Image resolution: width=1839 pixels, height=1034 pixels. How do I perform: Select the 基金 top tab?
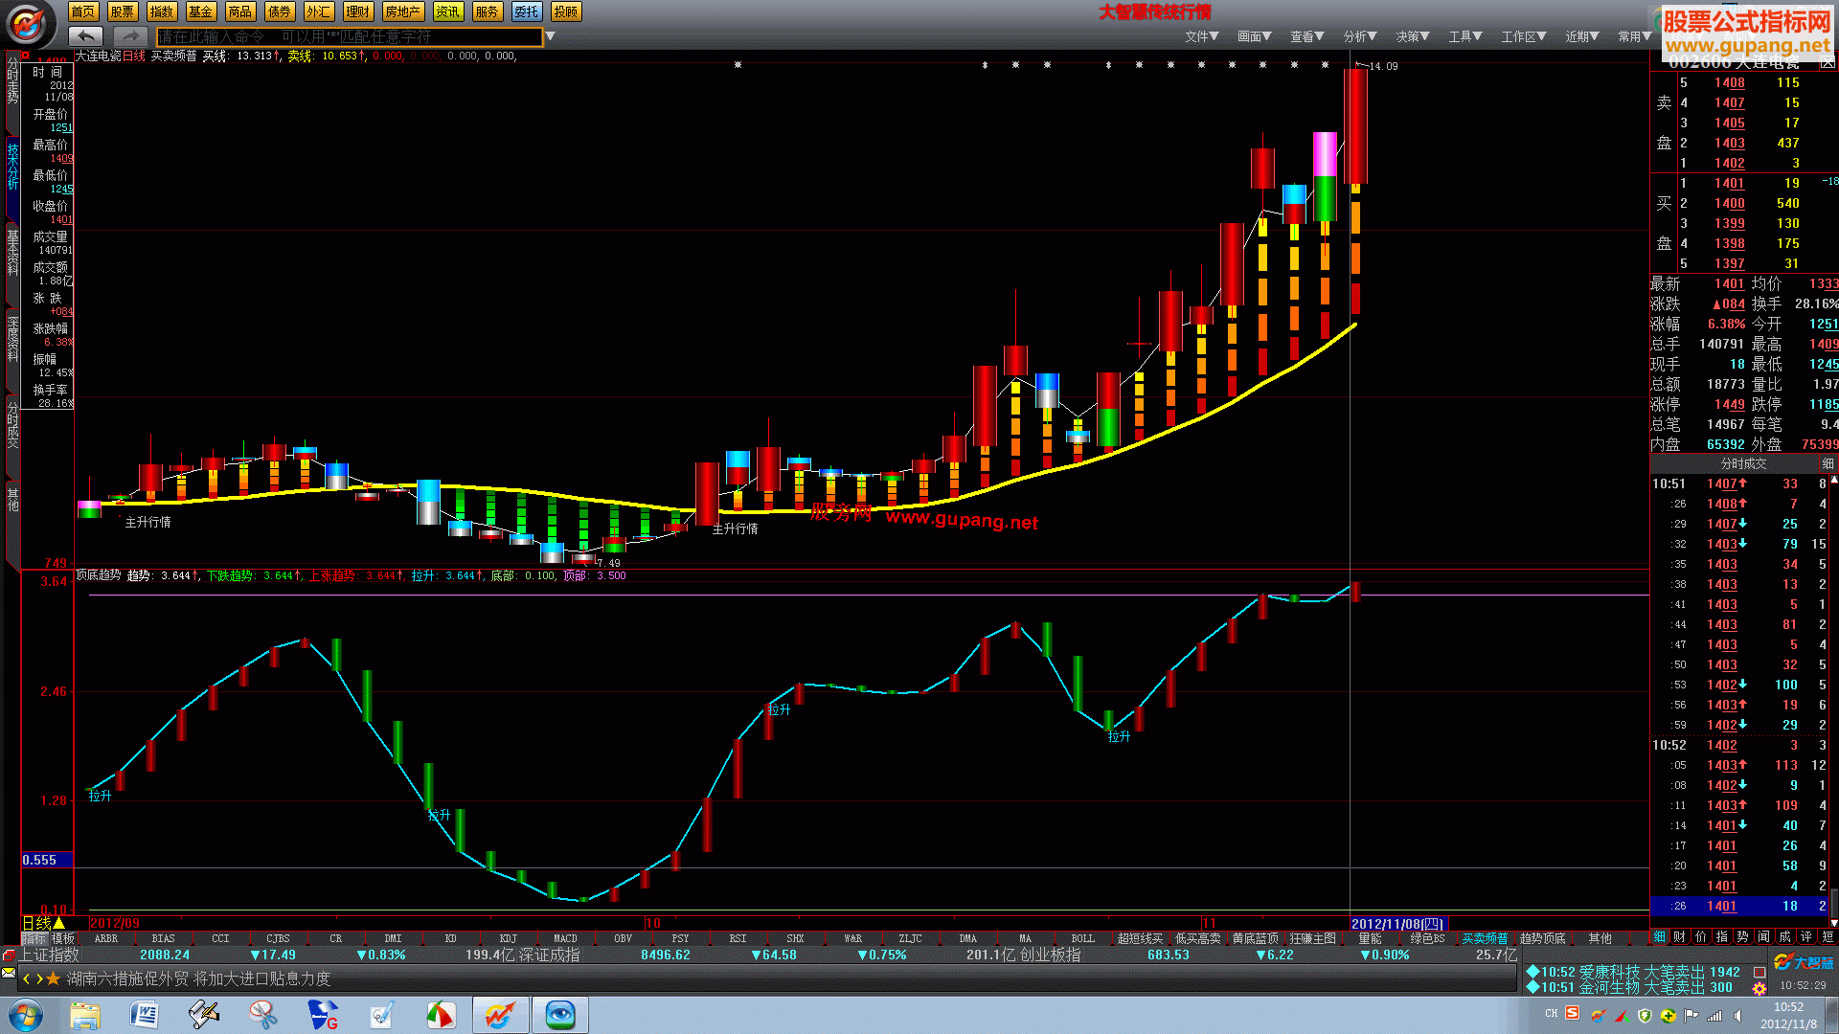(x=200, y=11)
